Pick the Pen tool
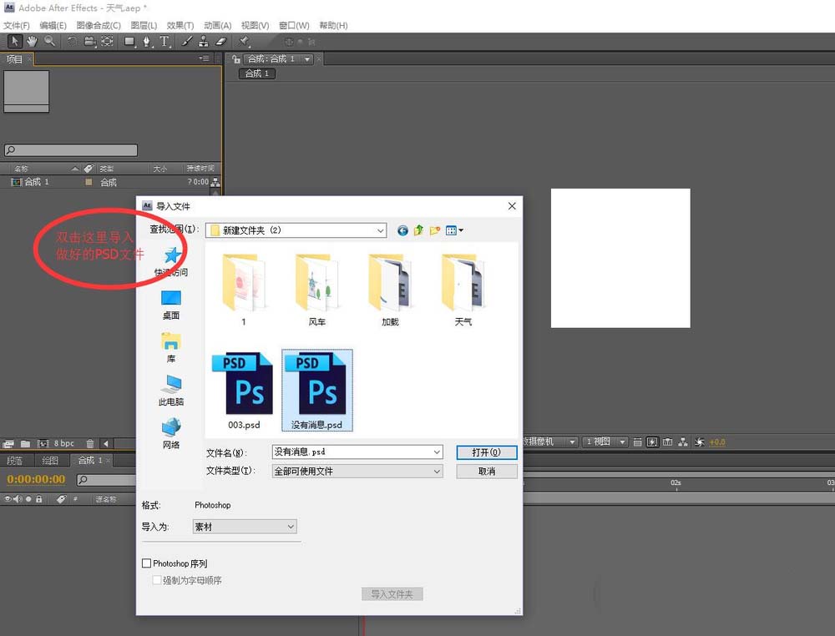The width and height of the screenshot is (835, 636). (148, 41)
